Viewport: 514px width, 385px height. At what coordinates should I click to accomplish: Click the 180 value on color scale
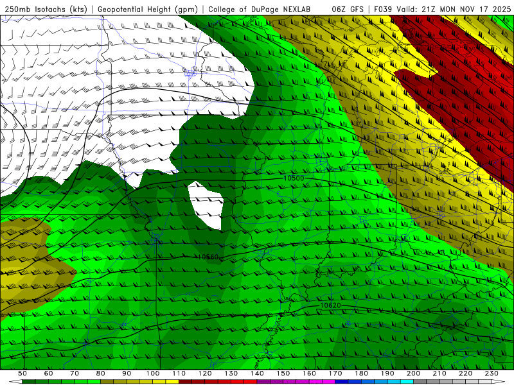tap(362, 373)
